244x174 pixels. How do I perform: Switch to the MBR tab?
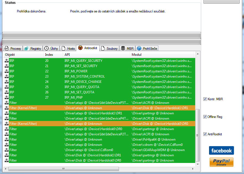point(127,49)
